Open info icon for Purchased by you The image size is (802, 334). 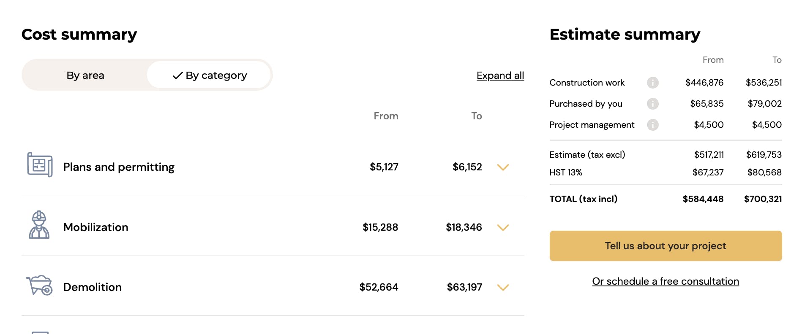point(652,104)
